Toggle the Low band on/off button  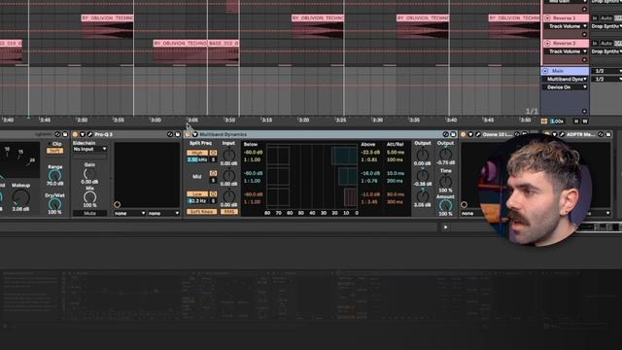[x=197, y=194]
